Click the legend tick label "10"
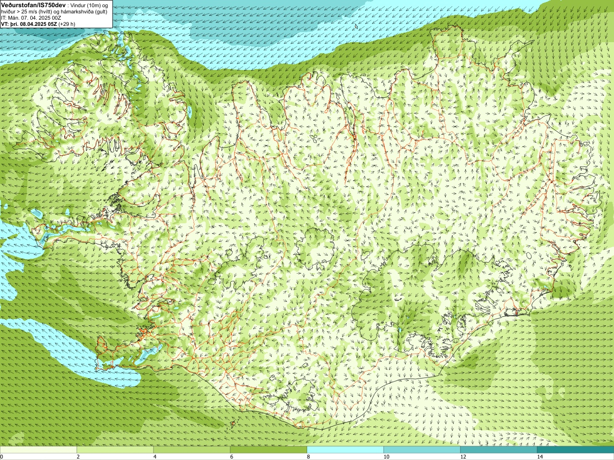Viewport: 614px width, 460px height. pyautogui.click(x=386, y=457)
